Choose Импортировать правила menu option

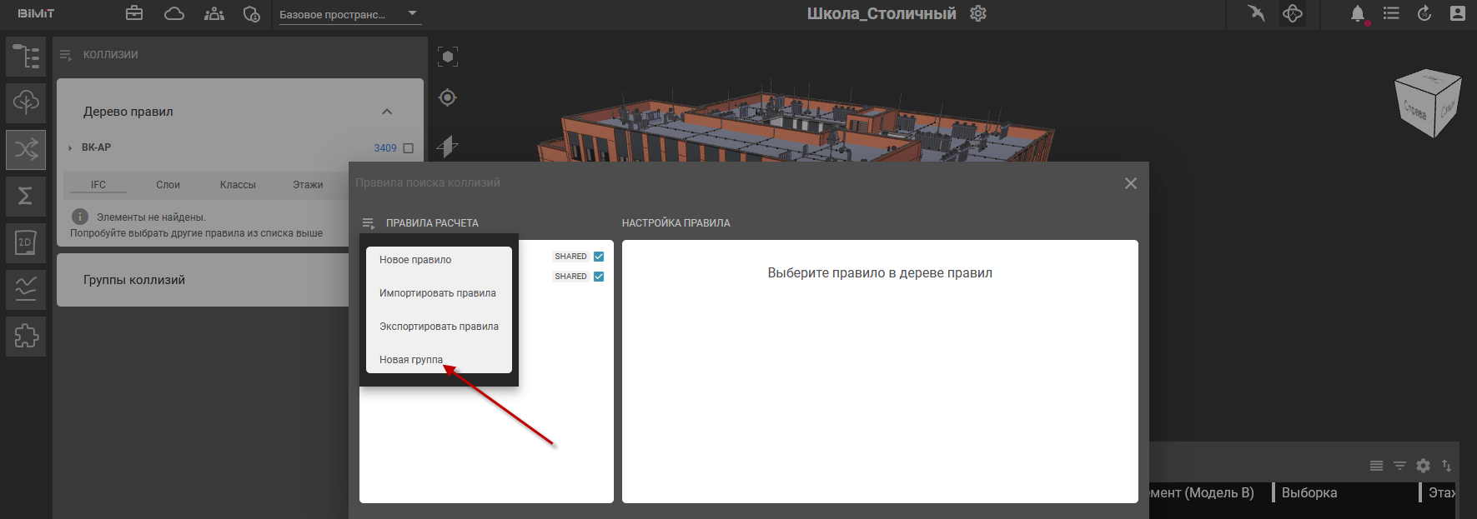pyautogui.click(x=438, y=293)
